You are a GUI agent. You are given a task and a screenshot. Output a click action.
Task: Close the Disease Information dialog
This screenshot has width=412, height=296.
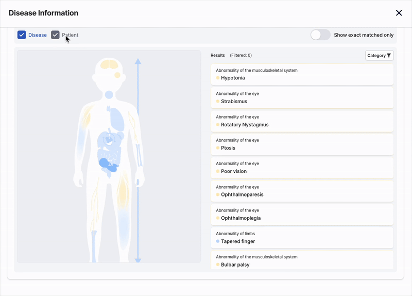399,13
